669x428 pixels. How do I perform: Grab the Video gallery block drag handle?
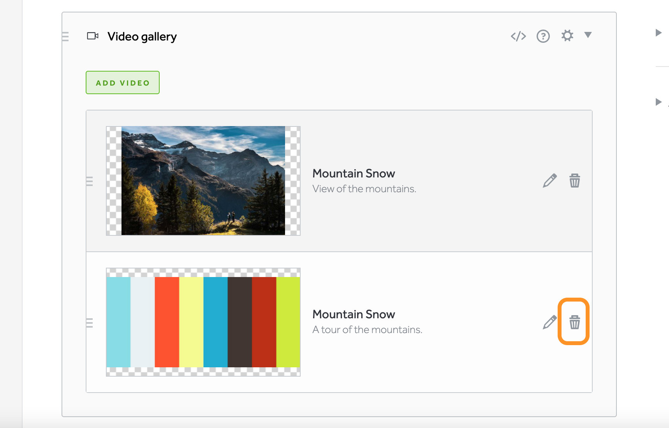coord(65,37)
